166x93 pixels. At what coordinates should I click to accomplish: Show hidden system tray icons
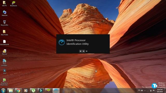point(145,91)
